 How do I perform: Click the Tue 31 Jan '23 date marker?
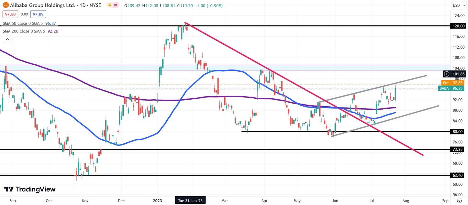190,201
